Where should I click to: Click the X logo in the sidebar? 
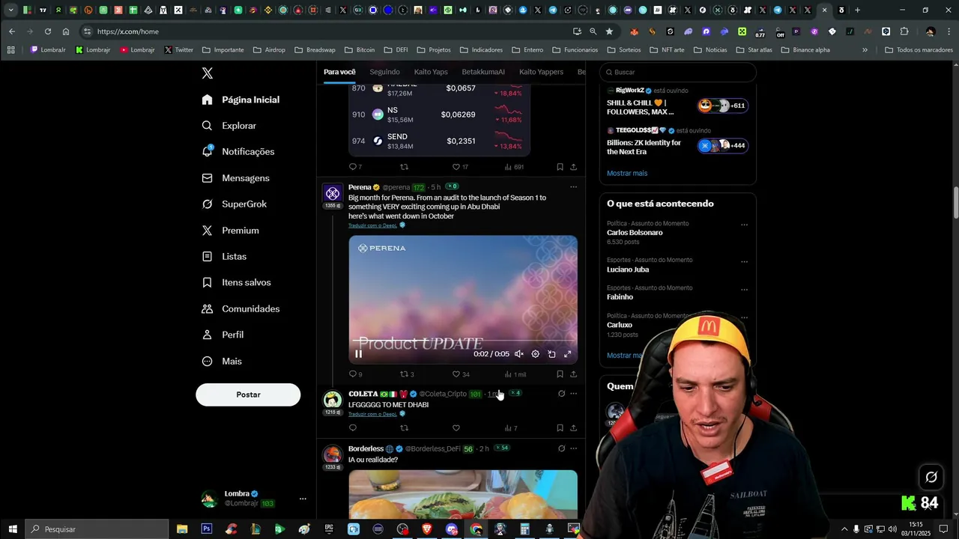(208, 73)
